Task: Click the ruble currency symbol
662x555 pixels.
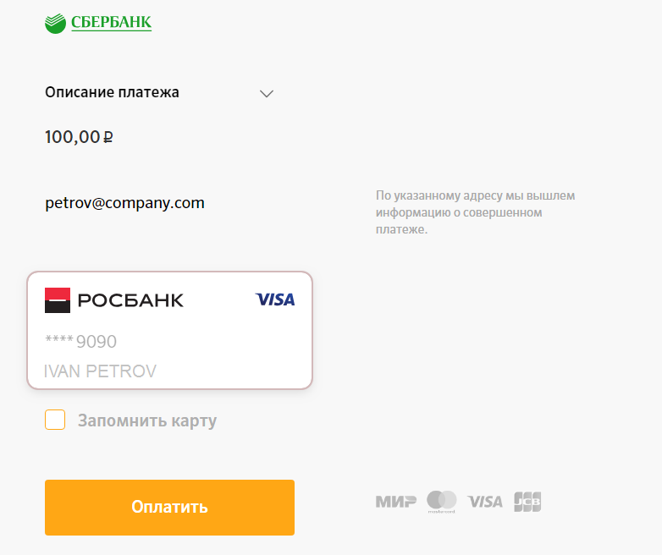Action: pos(108,137)
